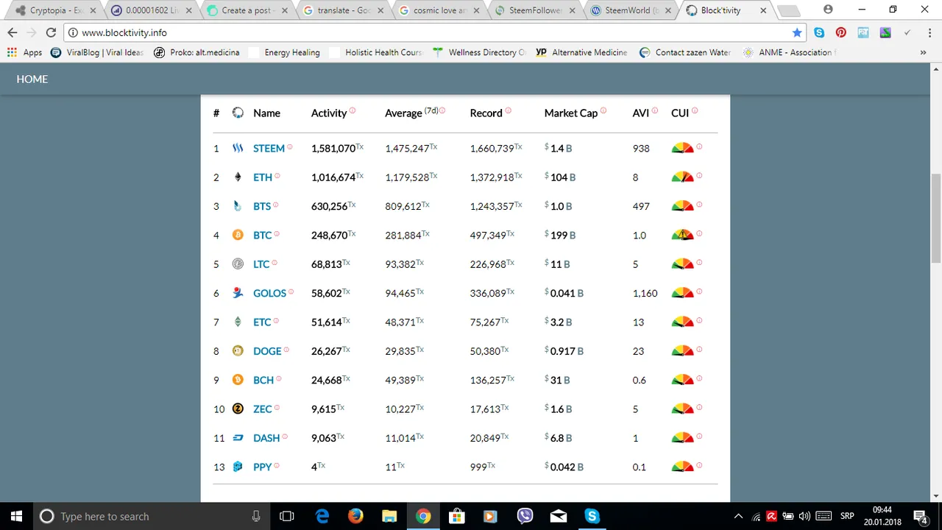Image resolution: width=942 pixels, height=530 pixels.
Task: Click the info icon next to Market Cap header
Action: (x=603, y=110)
